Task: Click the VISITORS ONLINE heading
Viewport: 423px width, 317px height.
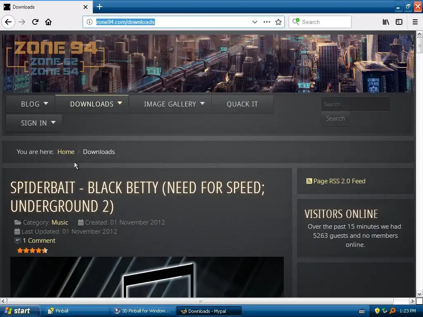Action: 341,214
